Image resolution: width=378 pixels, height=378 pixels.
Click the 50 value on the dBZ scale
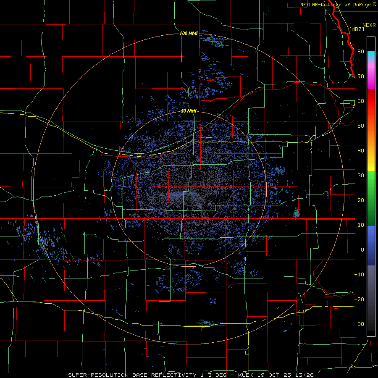click(x=361, y=126)
